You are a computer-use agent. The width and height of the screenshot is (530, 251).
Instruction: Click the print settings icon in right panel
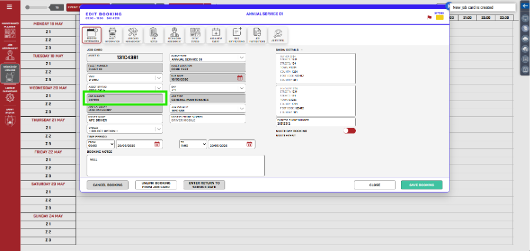coord(525,49)
